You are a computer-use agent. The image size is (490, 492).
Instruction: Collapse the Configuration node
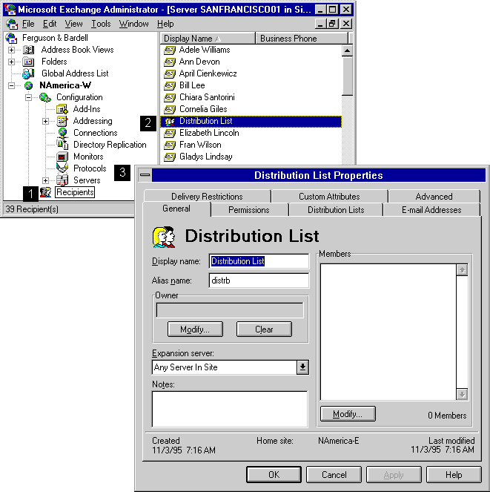(28, 97)
